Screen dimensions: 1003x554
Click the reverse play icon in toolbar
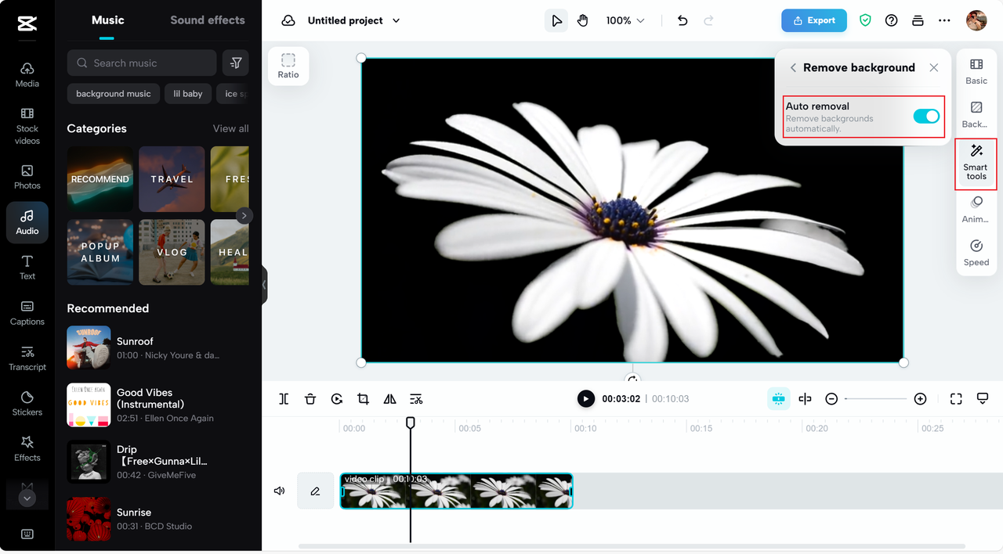point(337,399)
